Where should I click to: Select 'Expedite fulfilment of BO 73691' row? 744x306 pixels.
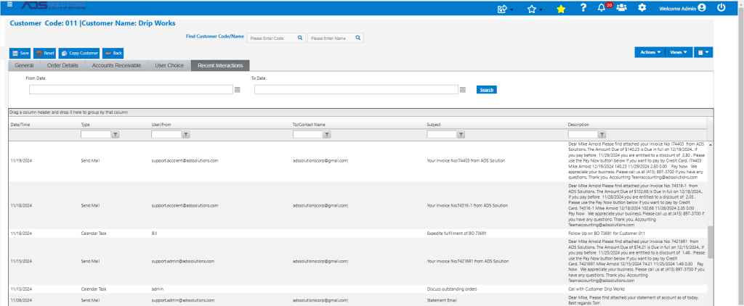358,233
